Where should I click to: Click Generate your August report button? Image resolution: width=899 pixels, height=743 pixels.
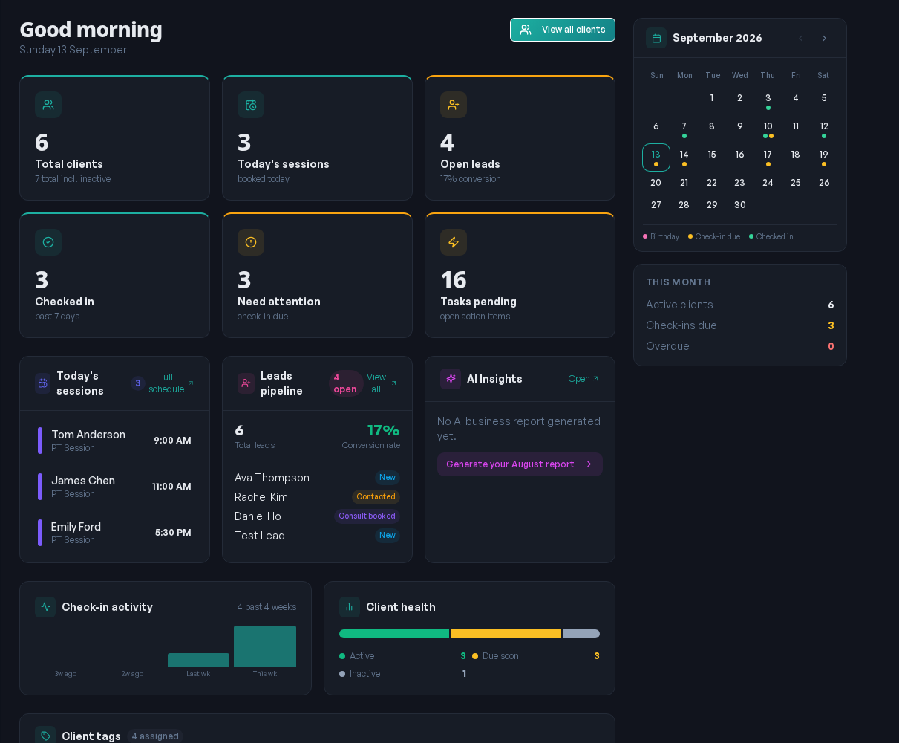[x=520, y=464]
